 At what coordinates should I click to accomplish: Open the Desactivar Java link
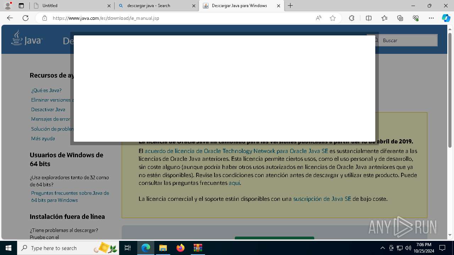pos(48,109)
